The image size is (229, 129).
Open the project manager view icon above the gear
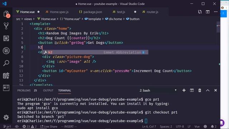click(6, 88)
